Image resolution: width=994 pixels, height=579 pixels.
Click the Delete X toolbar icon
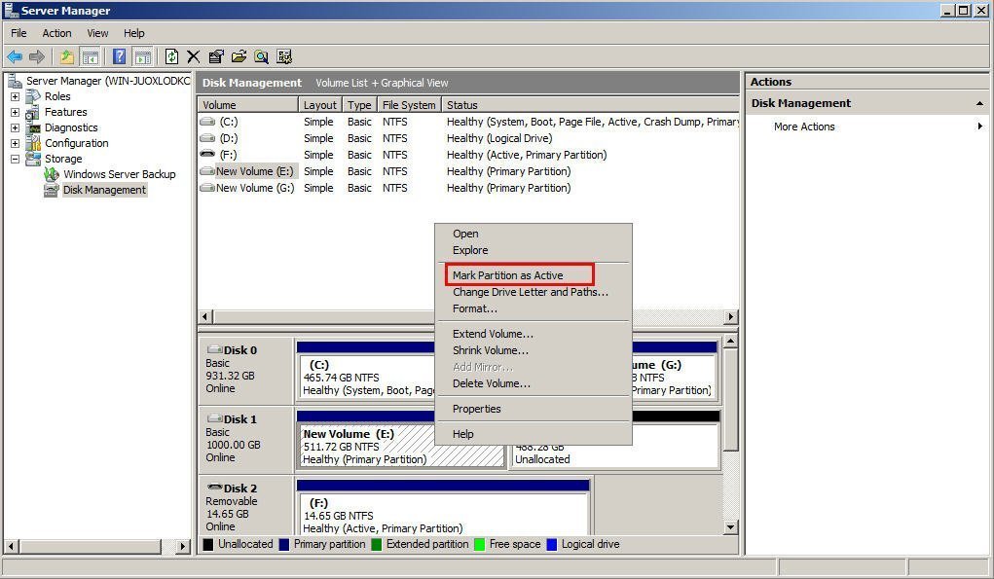(x=194, y=57)
